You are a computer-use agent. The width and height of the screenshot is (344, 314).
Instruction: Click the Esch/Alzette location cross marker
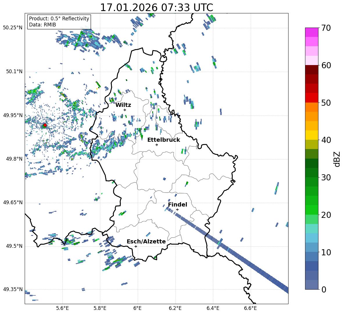136,246
